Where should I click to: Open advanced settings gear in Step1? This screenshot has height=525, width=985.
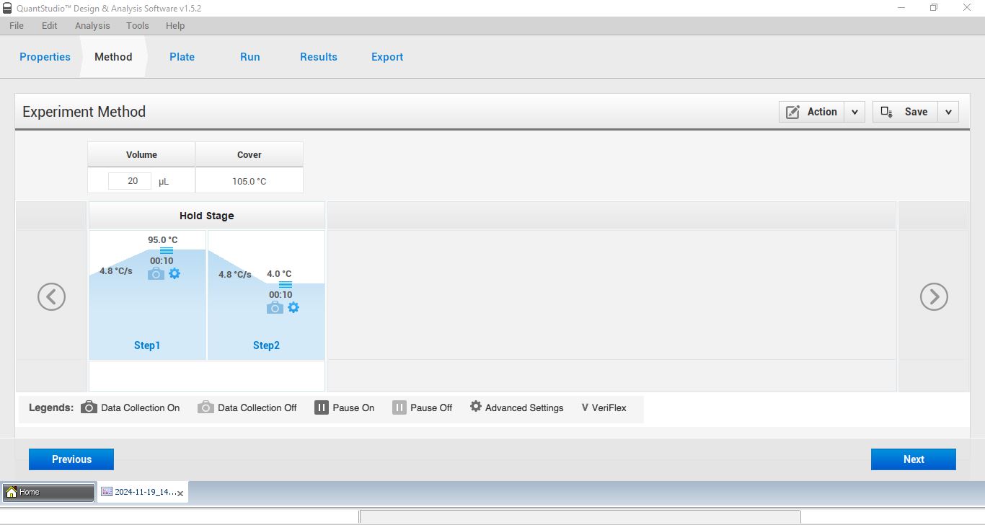point(175,274)
